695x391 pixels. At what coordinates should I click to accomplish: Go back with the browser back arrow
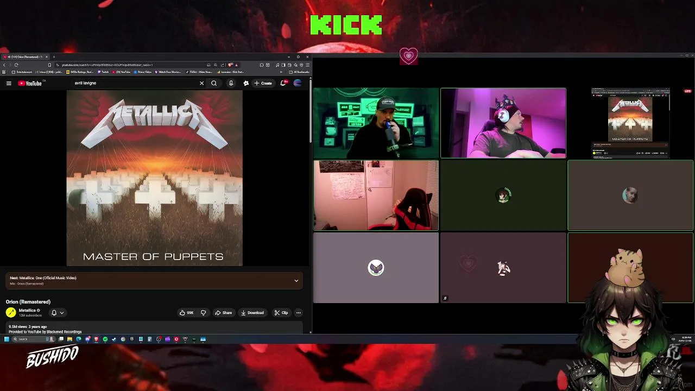pyautogui.click(x=4, y=65)
